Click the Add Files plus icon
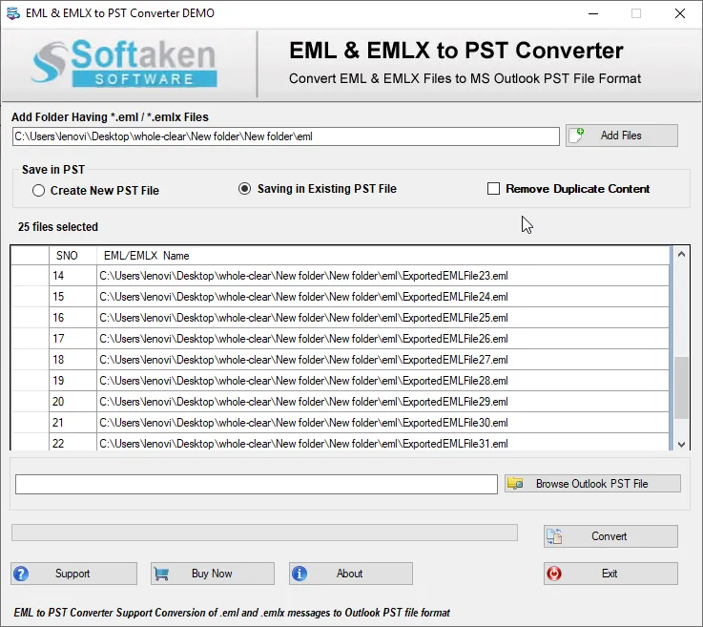This screenshot has height=627, width=703. pyautogui.click(x=576, y=136)
